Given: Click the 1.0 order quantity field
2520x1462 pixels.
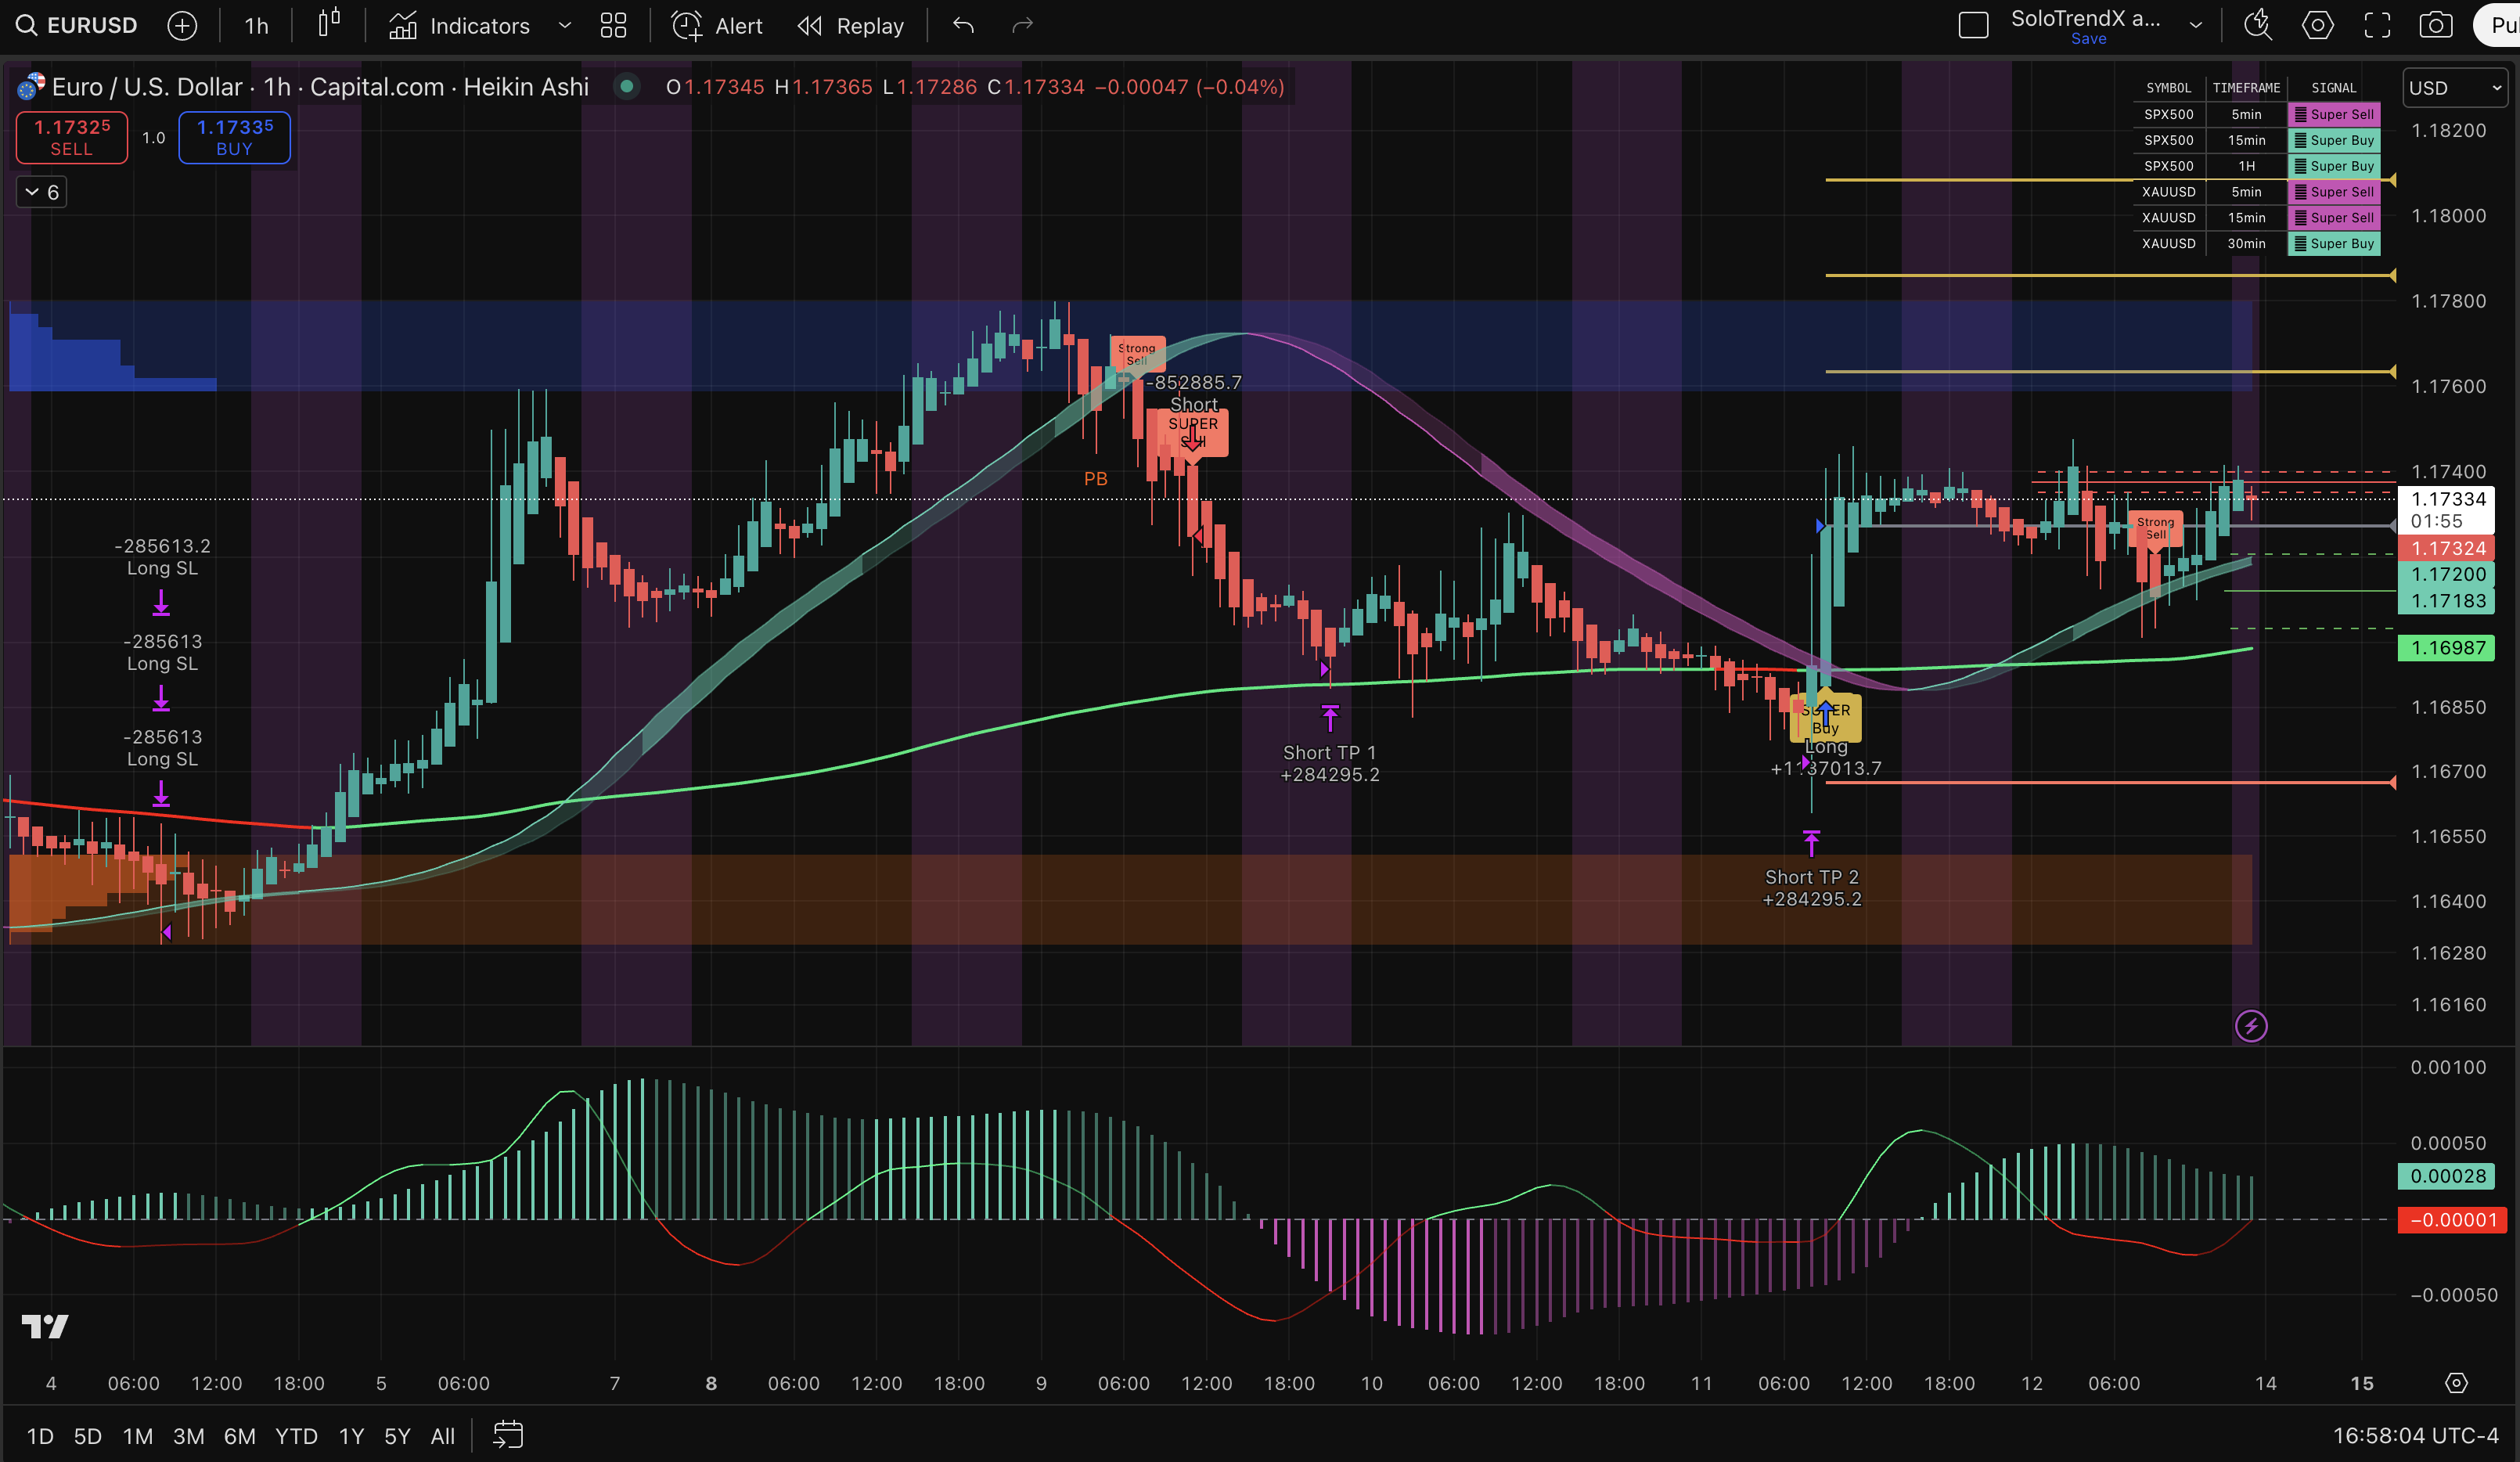Looking at the screenshot, I should 153,138.
